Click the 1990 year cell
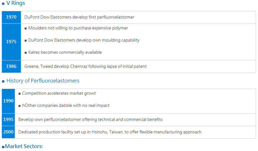This screenshot has height=151, width=258. [8, 101]
